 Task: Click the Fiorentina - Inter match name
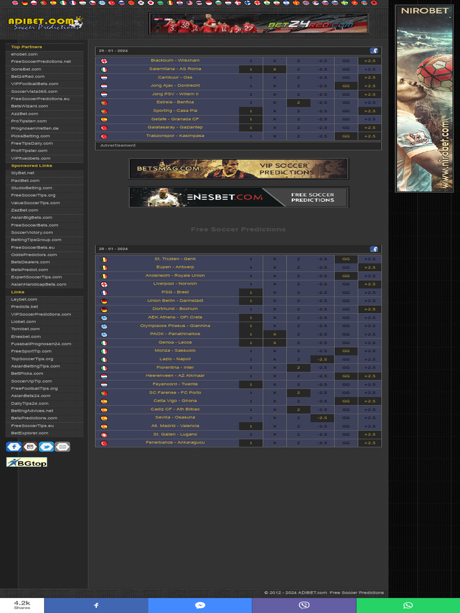[x=175, y=368]
